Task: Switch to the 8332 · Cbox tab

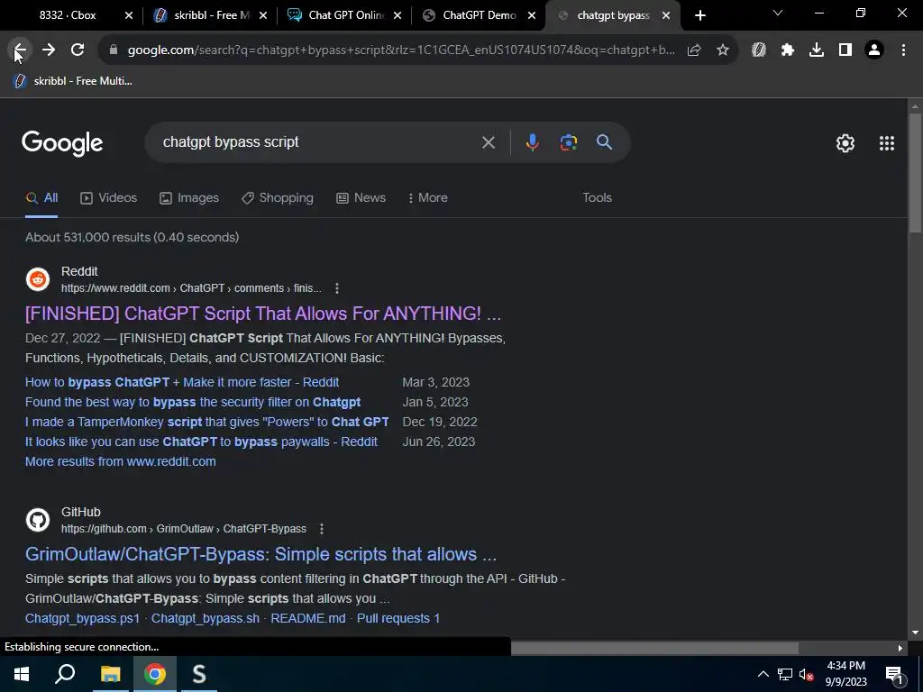Action: click(x=68, y=15)
